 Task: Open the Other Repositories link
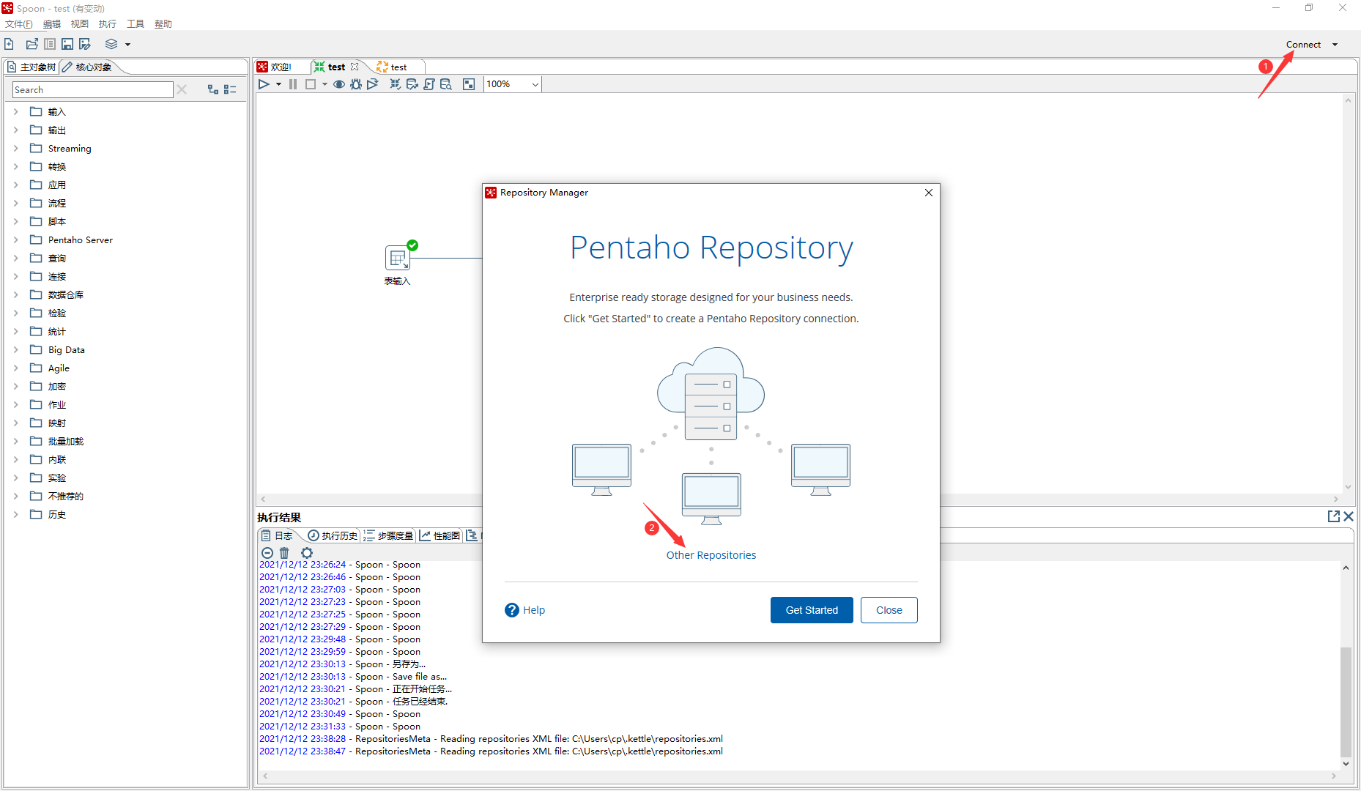[x=711, y=555]
